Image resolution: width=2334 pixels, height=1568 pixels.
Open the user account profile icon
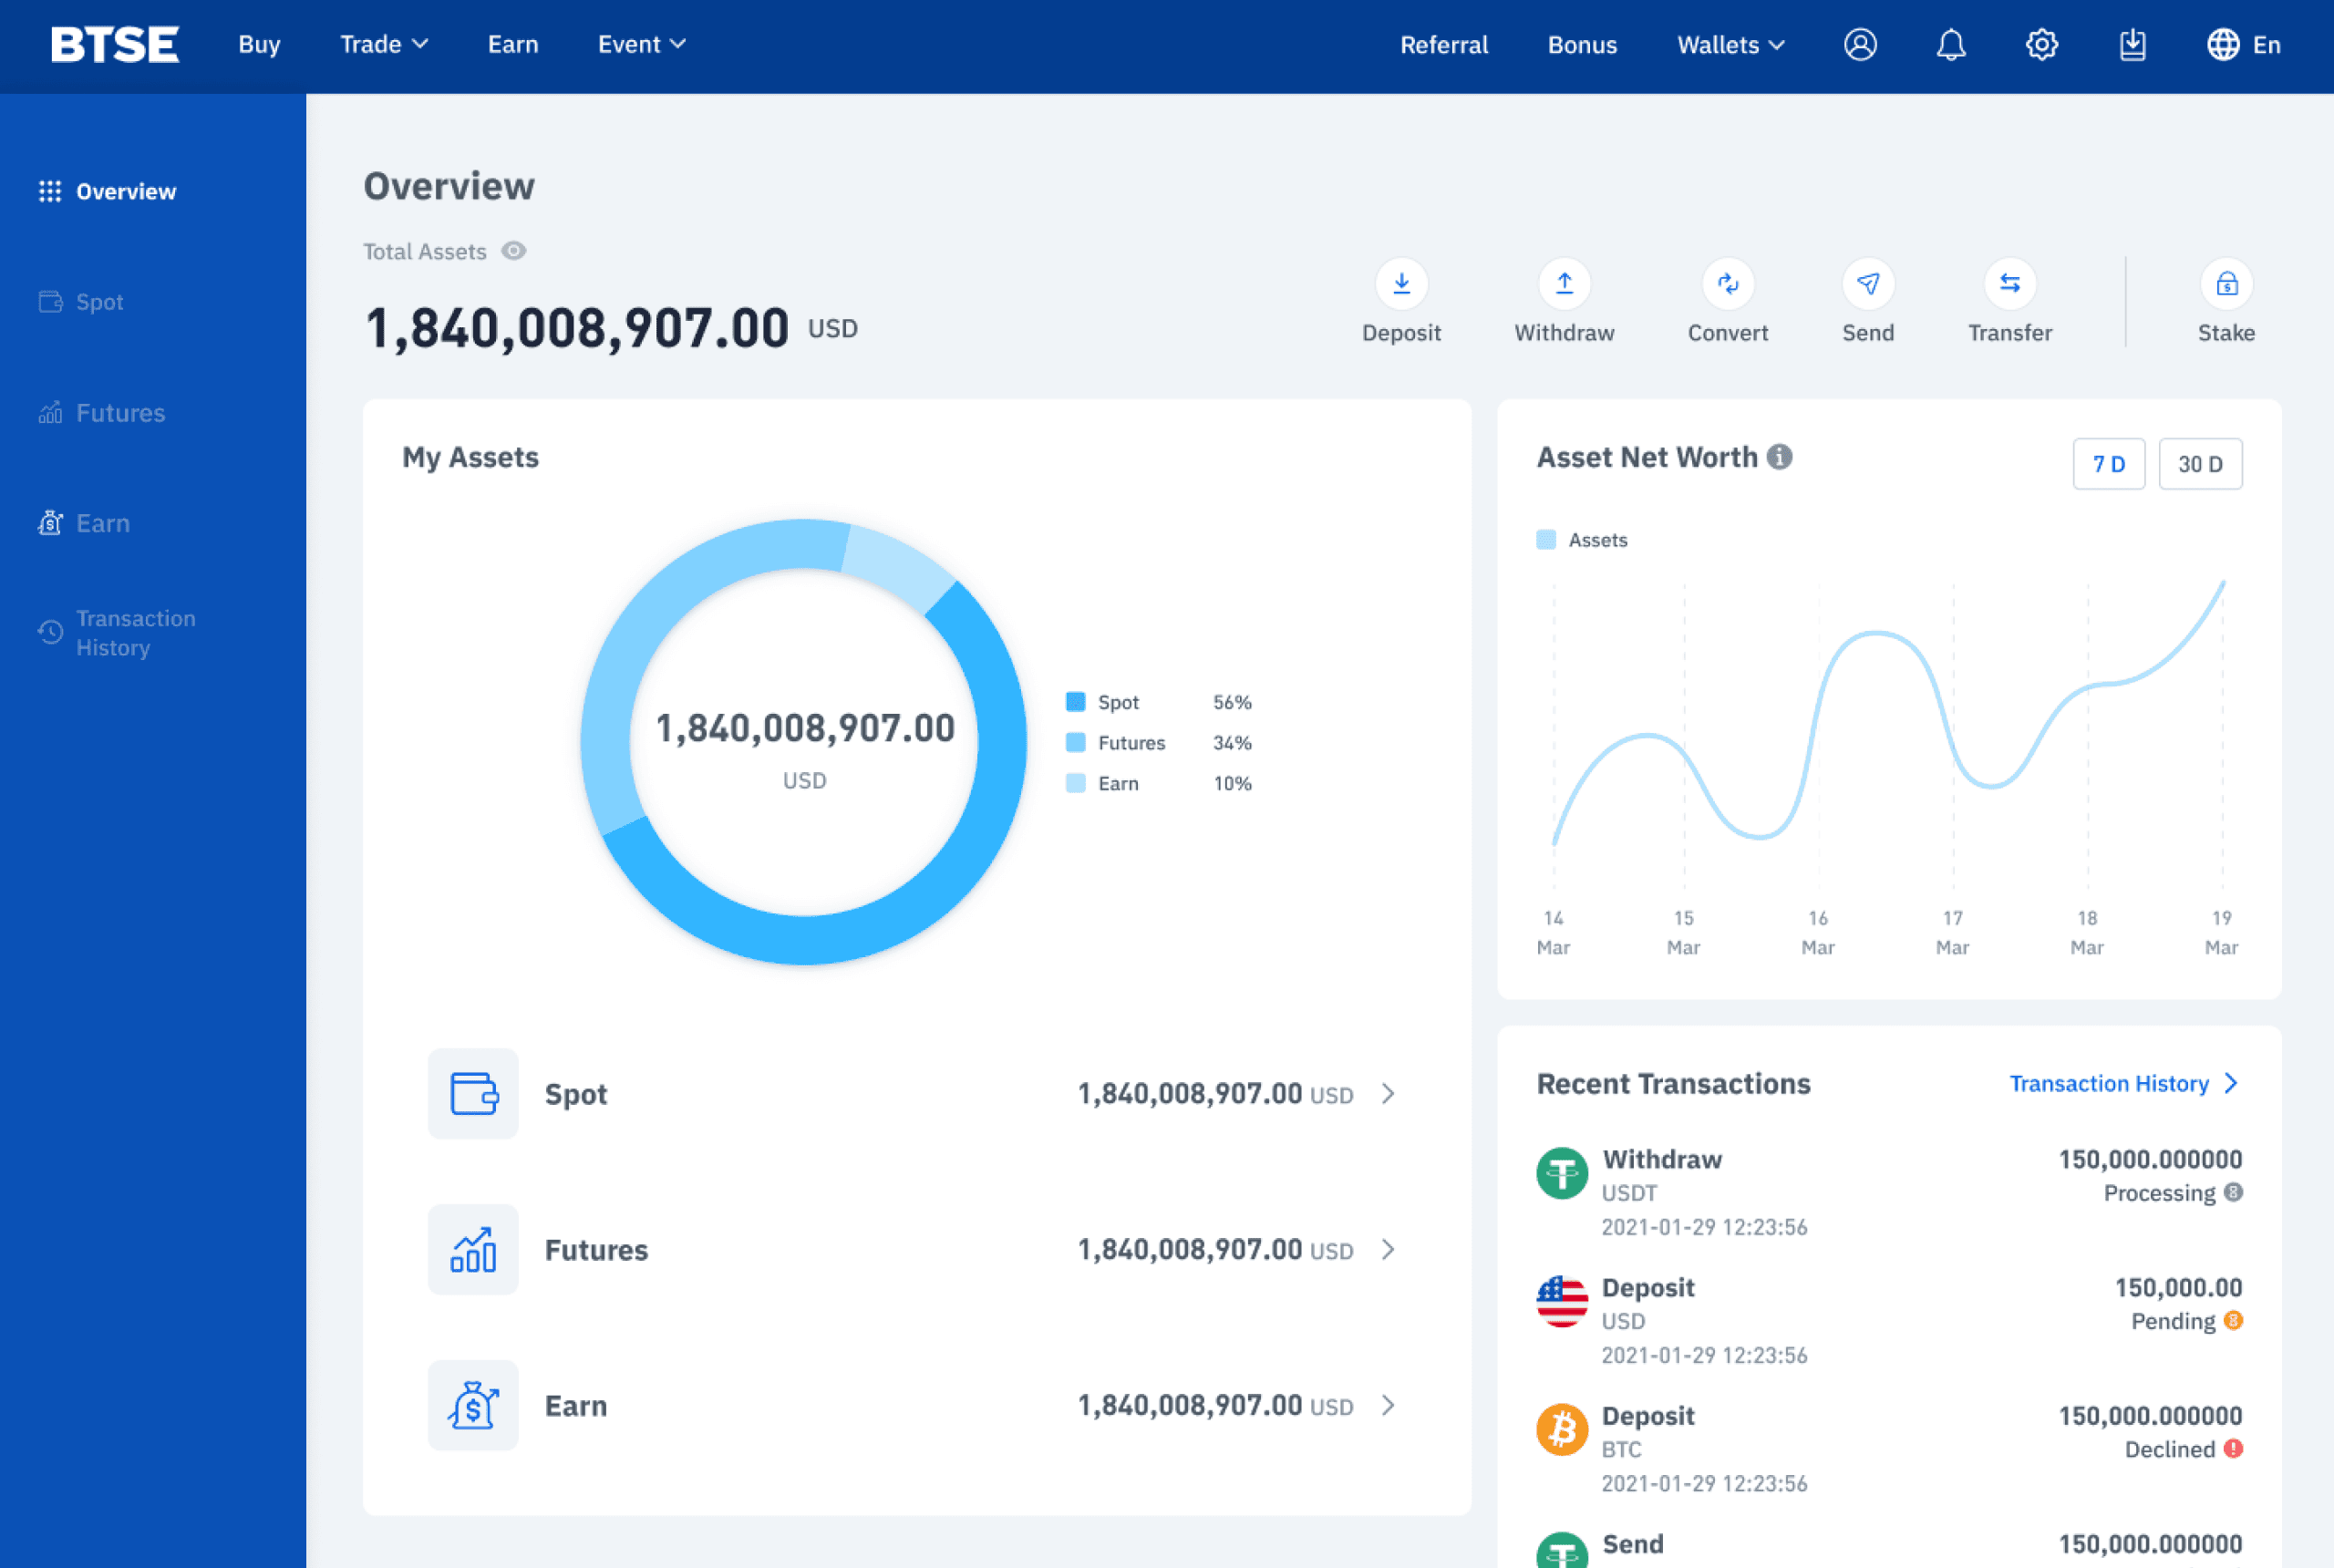1860,45
